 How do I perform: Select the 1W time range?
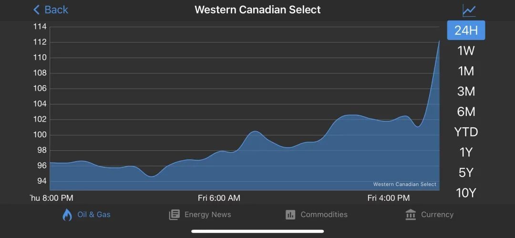pos(466,51)
